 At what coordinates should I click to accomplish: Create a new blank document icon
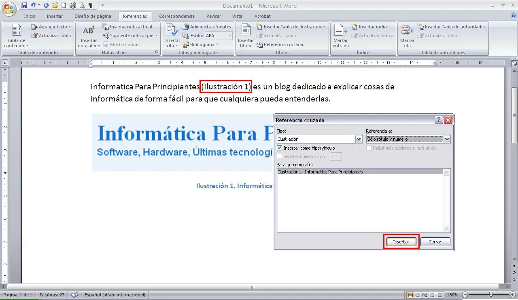point(64,5)
